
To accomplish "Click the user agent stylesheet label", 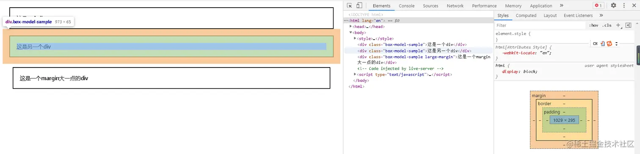I will [x=609, y=65].
